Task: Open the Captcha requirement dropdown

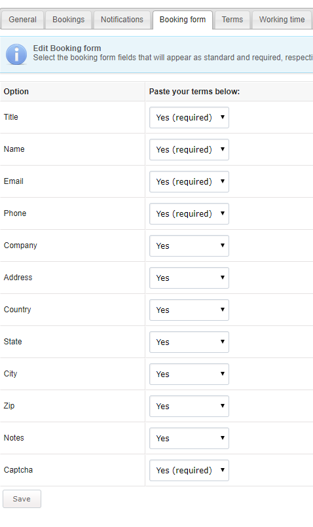Action: (x=189, y=471)
